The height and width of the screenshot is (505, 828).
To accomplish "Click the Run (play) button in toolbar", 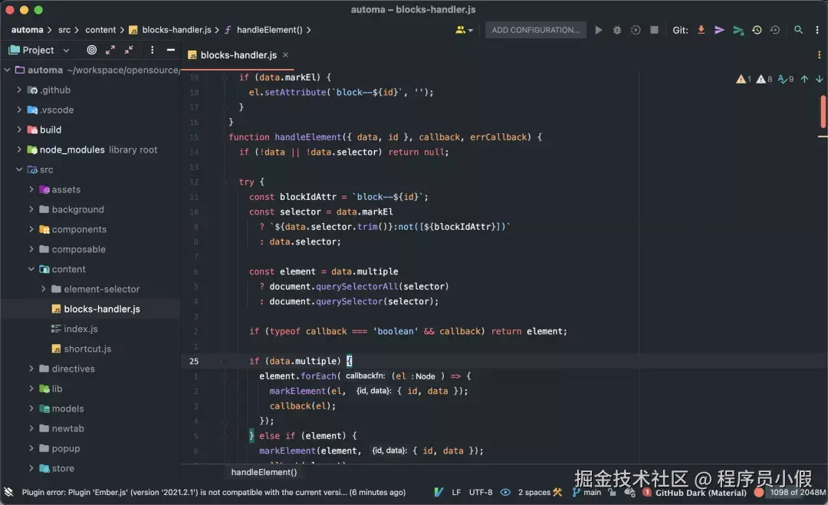I will point(598,30).
